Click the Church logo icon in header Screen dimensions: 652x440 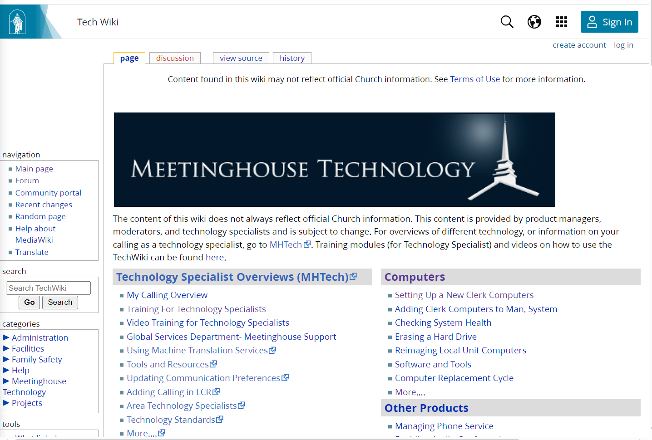coord(18,22)
